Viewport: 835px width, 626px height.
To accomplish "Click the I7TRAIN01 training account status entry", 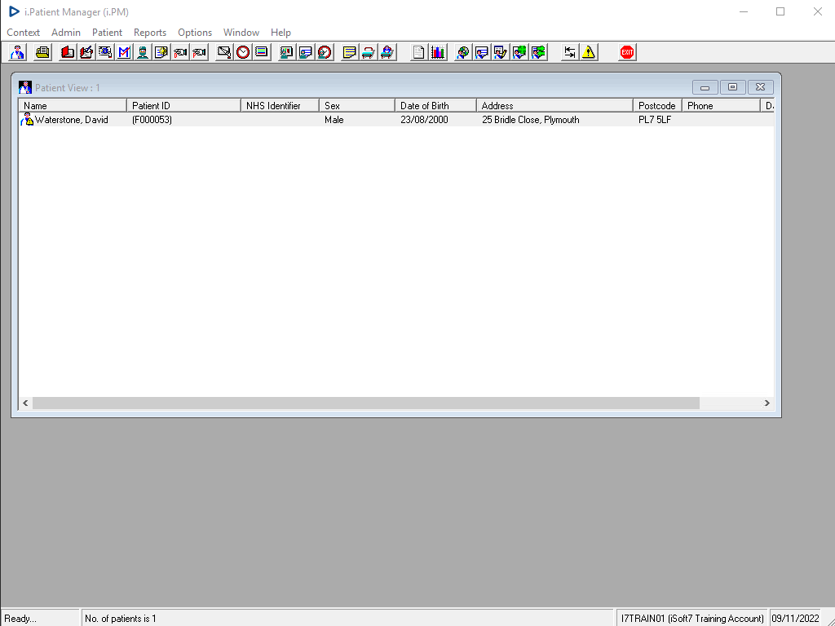I will click(x=692, y=619).
